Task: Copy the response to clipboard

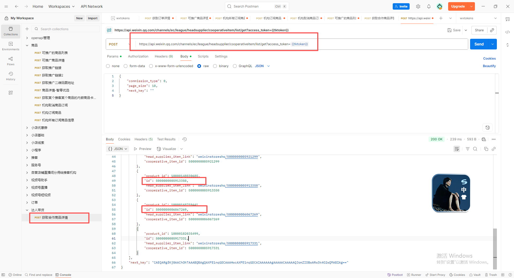Action: [486, 149]
